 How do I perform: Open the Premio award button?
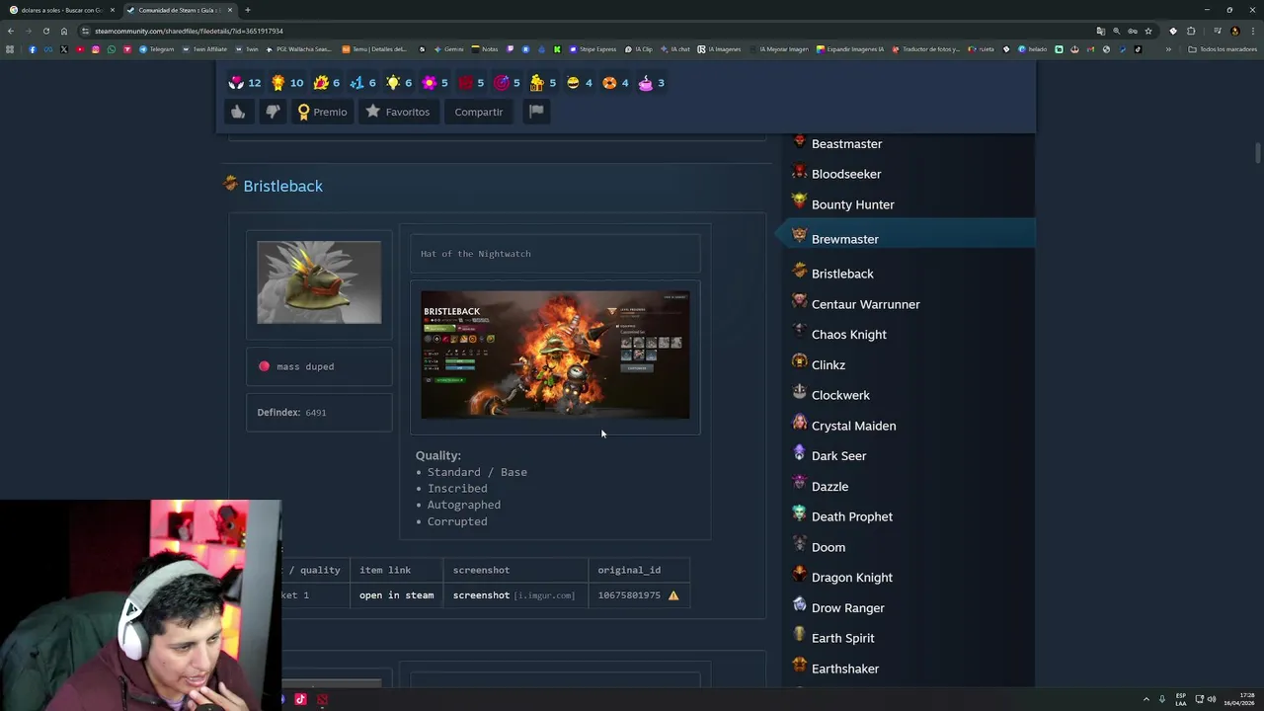click(323, 112)
